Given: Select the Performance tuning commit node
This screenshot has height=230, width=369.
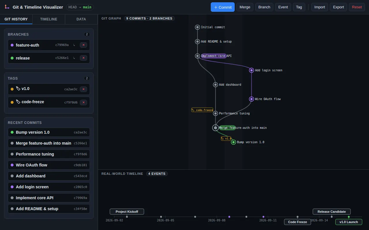Looking at the screenshot, I should pyautogui.click(x=215, y=113).
